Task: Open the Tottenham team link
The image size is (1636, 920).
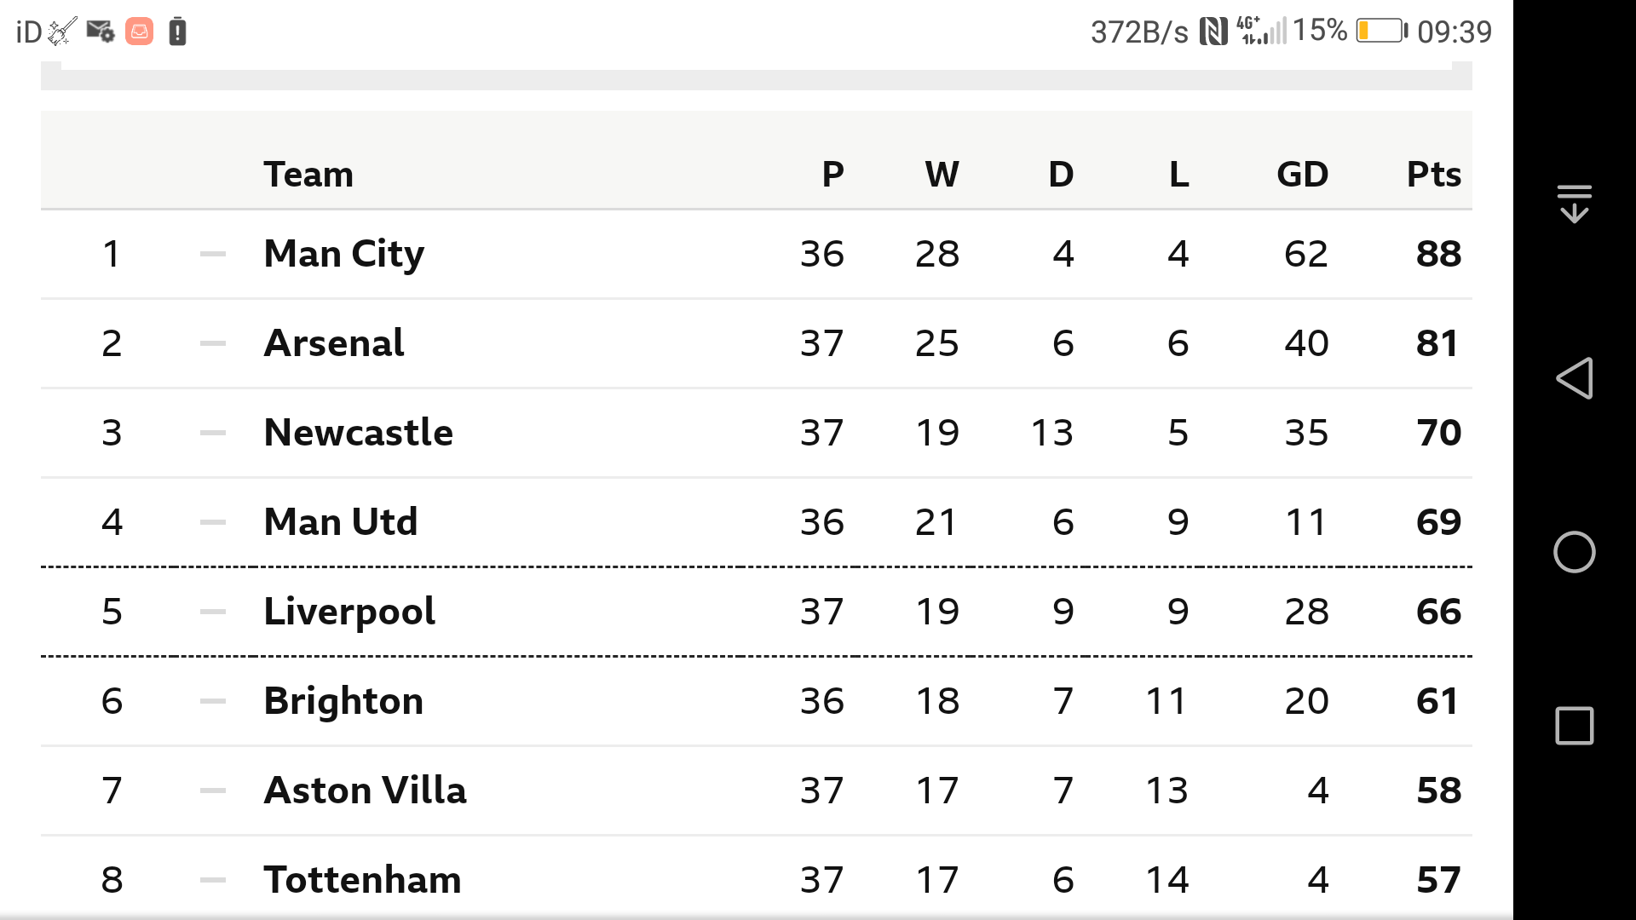Action: (x=363, y=880)
